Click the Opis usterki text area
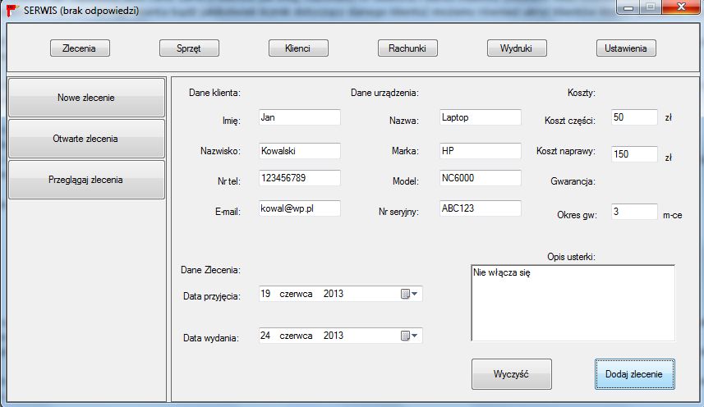Screen dimensions: 704x407 573,303
